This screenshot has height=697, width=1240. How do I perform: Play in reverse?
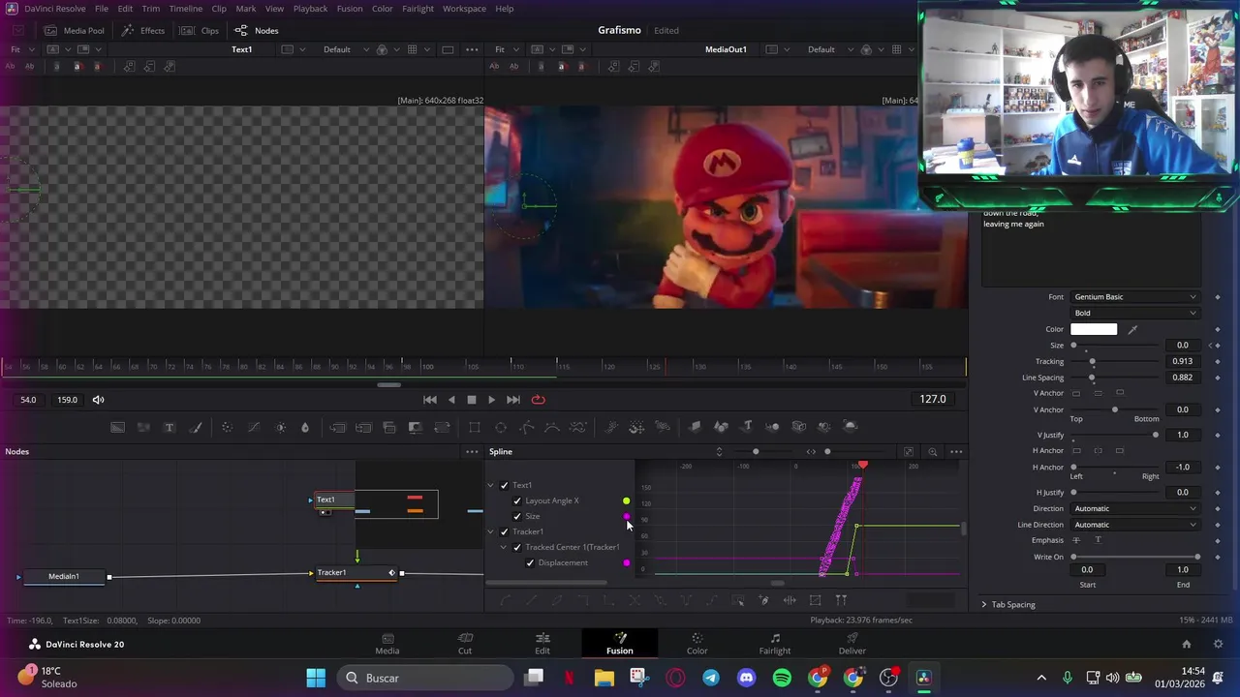pos(451,400)
